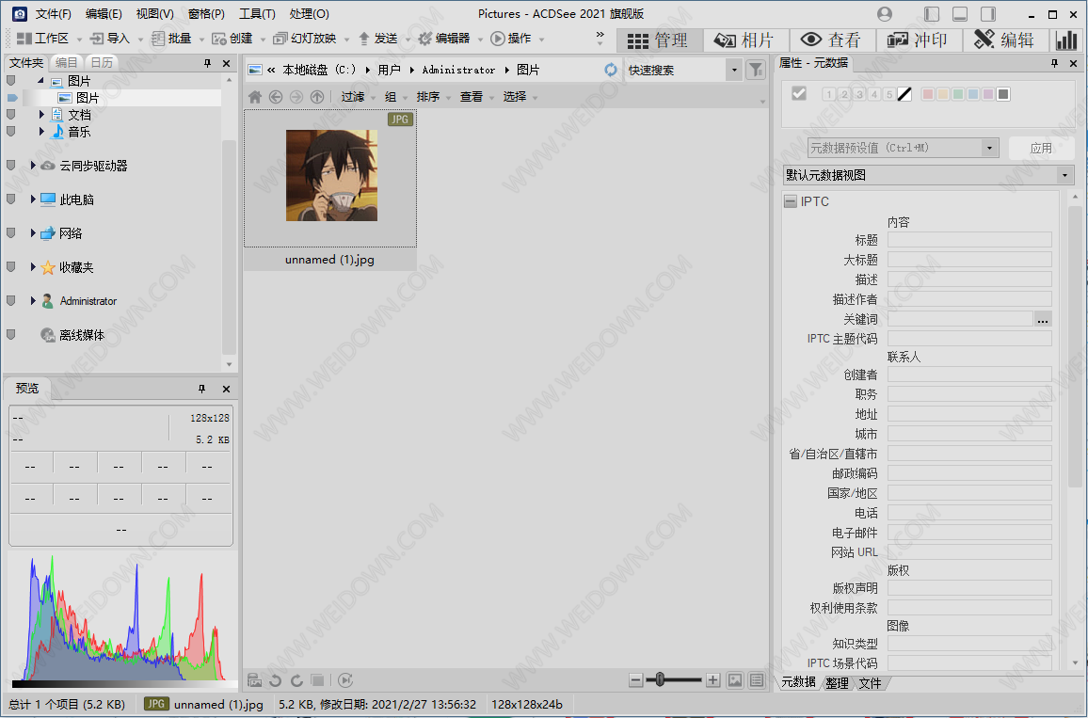Toggle easy-select marker beside 离线媒体
Viewport: 1088px width, 718px height.
(11, 334)
